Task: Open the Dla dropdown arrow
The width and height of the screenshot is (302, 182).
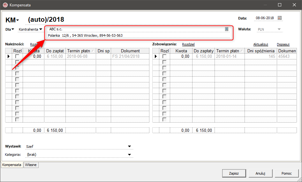Action: pyautogui.click(x=13, y=29)
